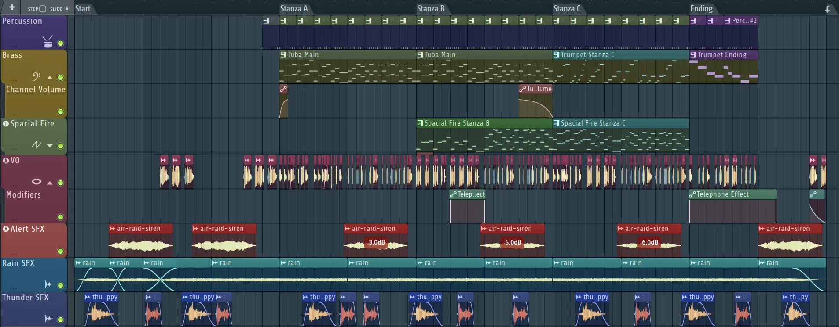Collapse the Brass track group arrow
839x327 pixels.
pos(50,78)
